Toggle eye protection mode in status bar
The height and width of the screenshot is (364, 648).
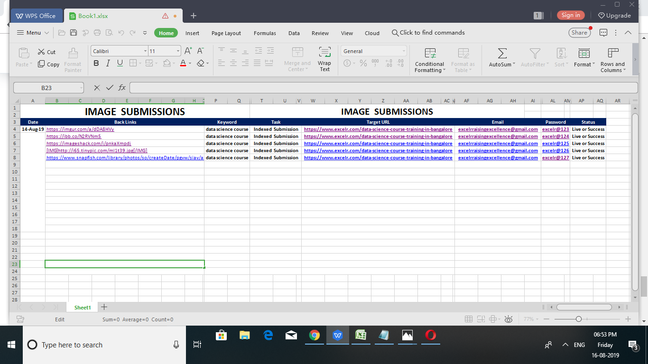point(509,319)
